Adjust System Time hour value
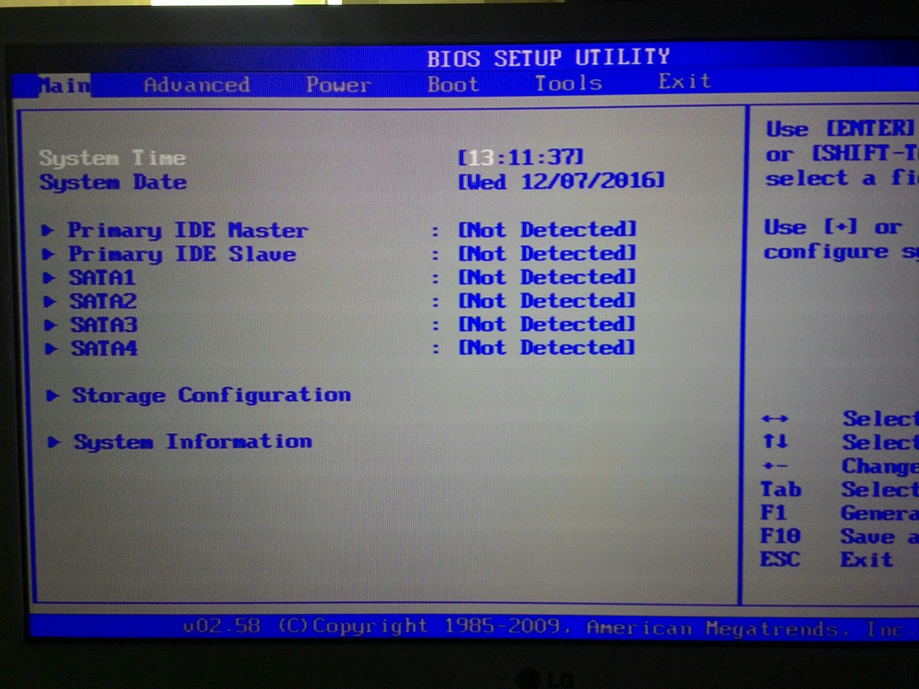919x689 pixels. [x=455, y=157]
